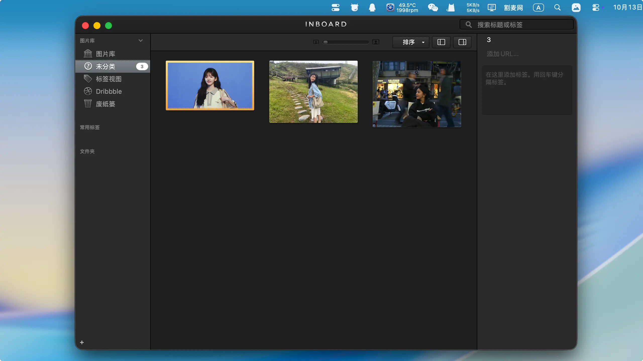Select the 未分类 uncategorized item
Viewport: 643px width, 361px height.
pyautogui.click(x=105, y=66)
